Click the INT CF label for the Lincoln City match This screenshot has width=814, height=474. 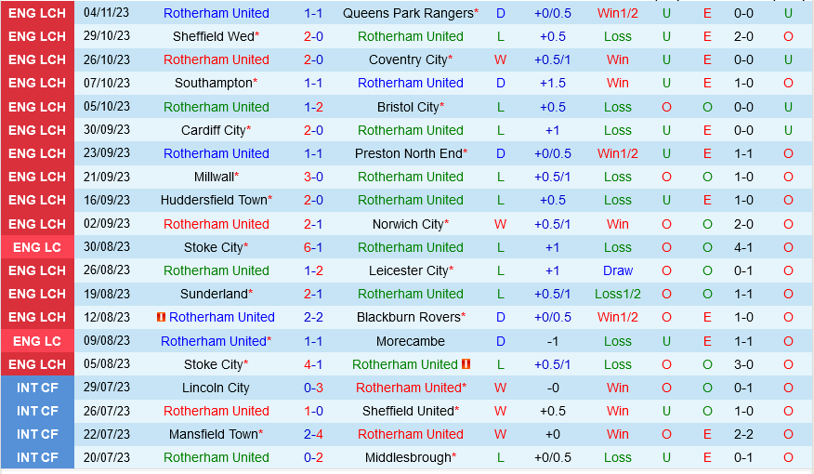coord(38,388)
